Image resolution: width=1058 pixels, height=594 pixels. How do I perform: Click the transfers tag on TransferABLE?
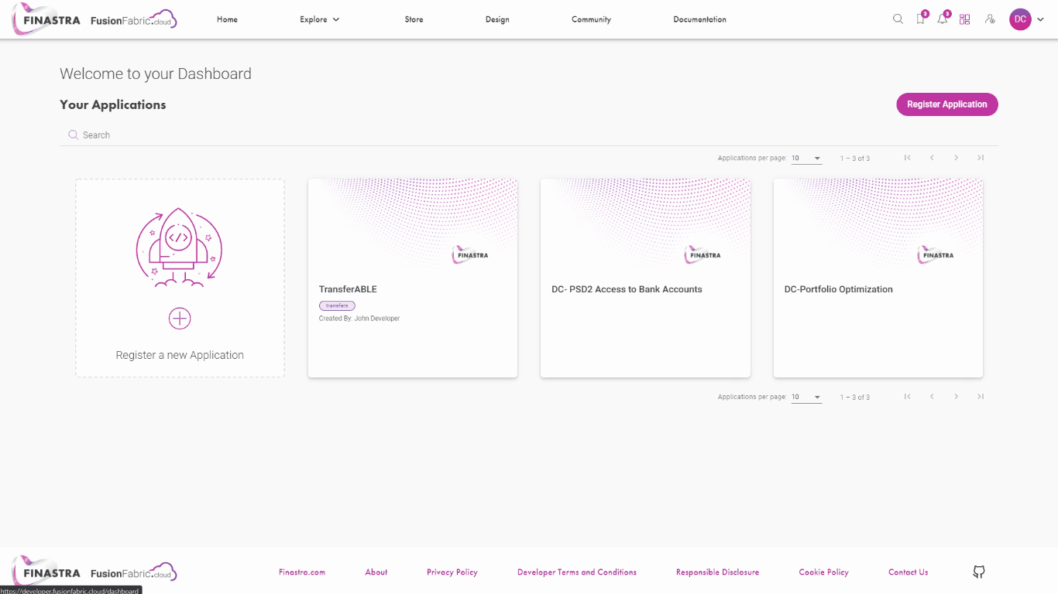[337, 306]
